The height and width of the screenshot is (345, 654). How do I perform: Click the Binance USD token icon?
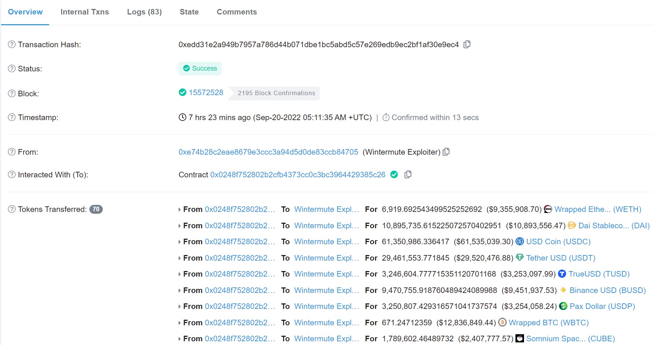click(x=563, y=290)
